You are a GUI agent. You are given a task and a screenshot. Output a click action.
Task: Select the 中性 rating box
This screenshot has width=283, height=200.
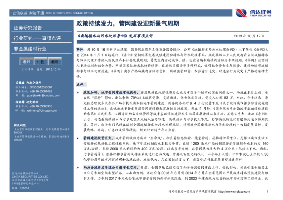41,62
